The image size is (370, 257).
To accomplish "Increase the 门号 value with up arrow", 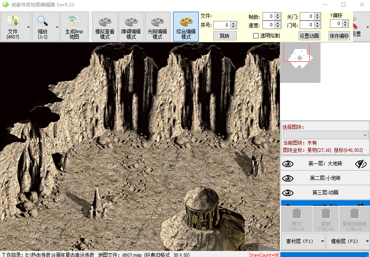I will (317, 23).
